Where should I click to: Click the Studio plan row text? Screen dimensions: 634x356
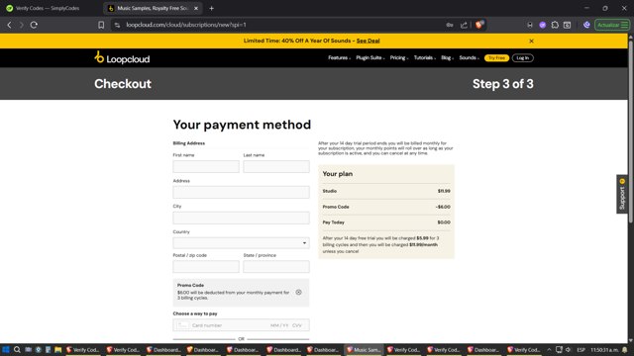[x=330, y=191]
